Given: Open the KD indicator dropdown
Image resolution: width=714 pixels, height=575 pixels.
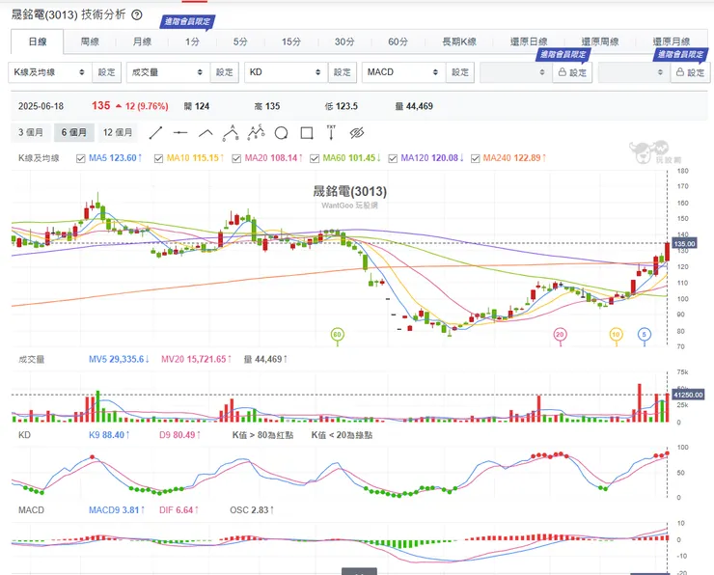Looking at the screenshot, I should coord(286,72).
